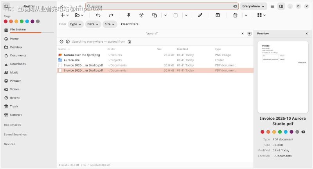Close the "aurora" search tab
The width and height of the screenshot is (313, 169).
click(x=243, y=34)
